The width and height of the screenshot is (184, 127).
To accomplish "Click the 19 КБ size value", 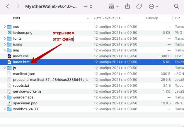I will click(x=166, y=103).
